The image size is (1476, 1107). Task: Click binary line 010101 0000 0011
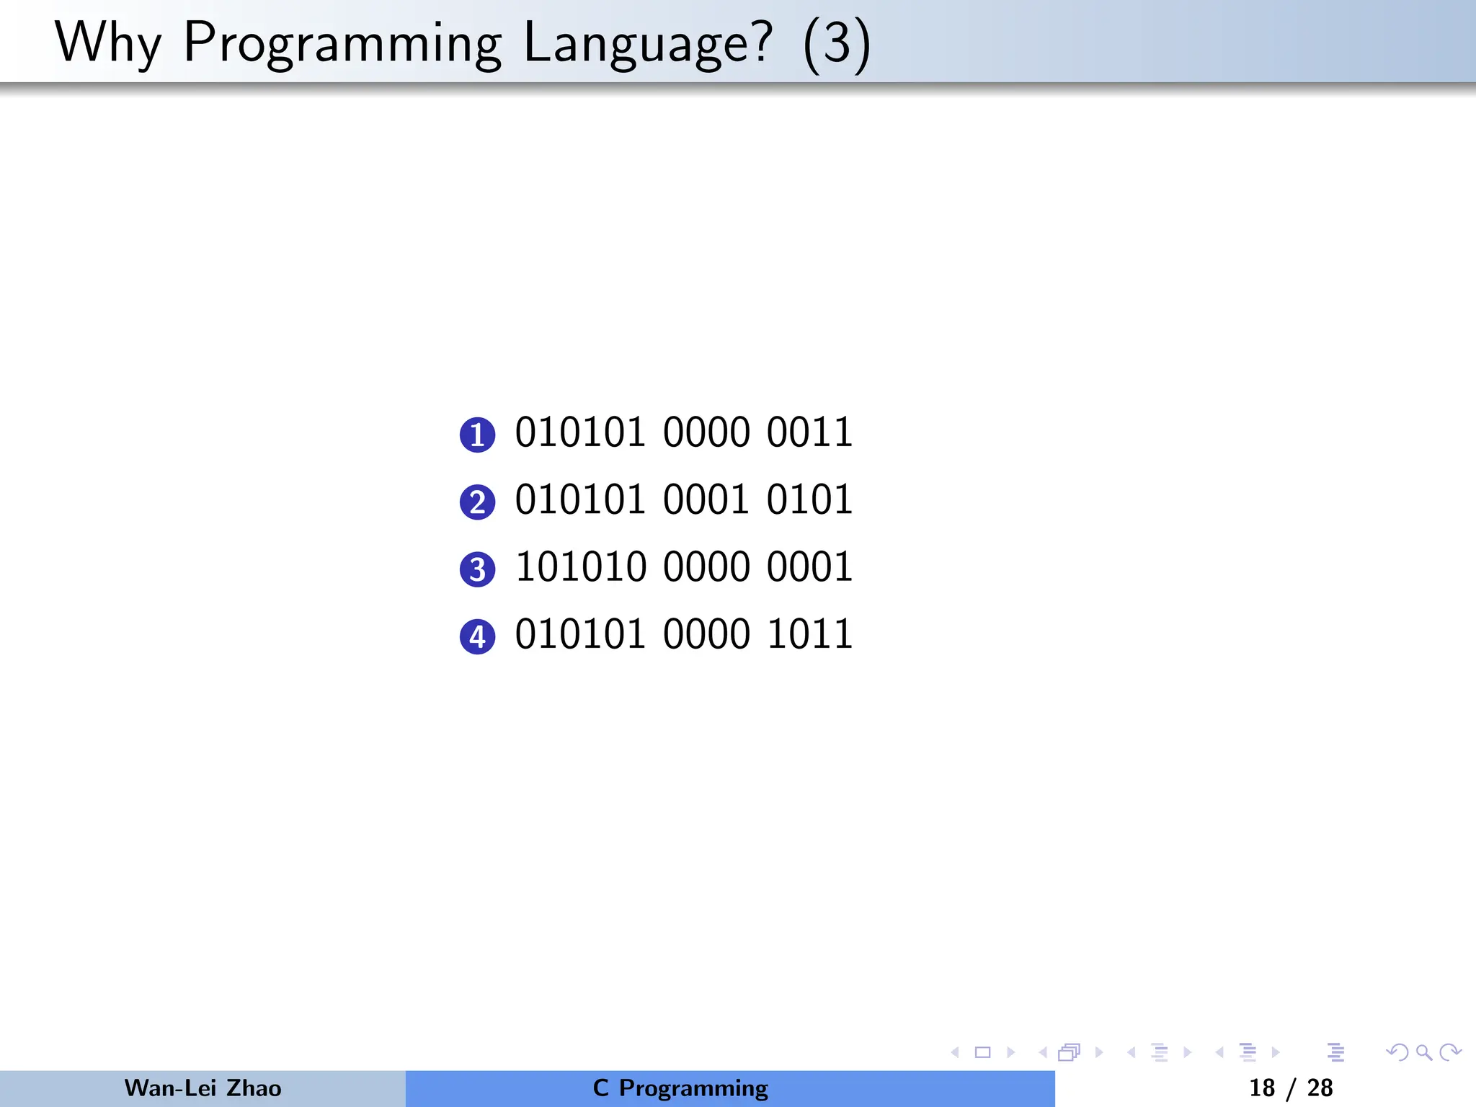click(684, 432)
